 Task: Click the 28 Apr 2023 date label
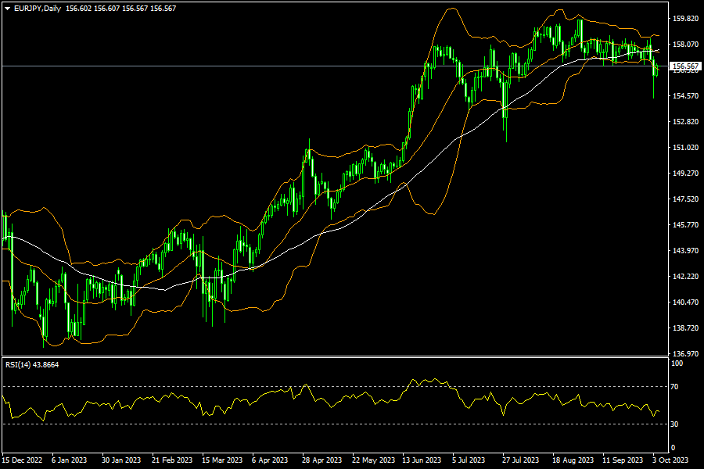click(322, 460)
